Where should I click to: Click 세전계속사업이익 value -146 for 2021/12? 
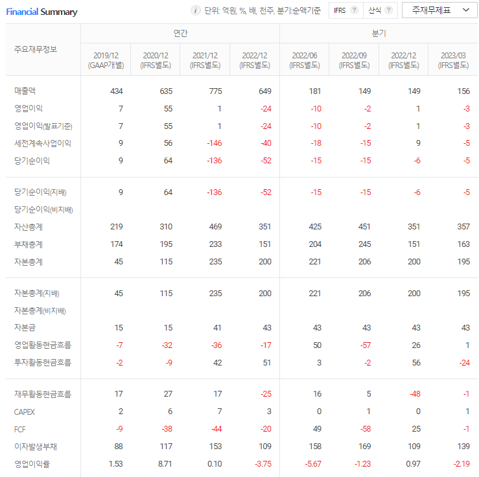[x=214, y=143]
